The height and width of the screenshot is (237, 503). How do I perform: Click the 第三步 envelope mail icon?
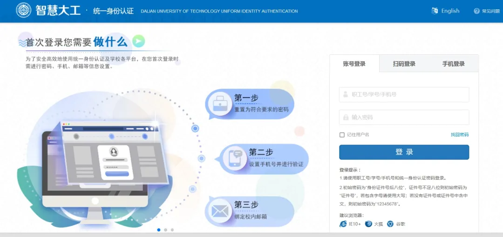220,211
